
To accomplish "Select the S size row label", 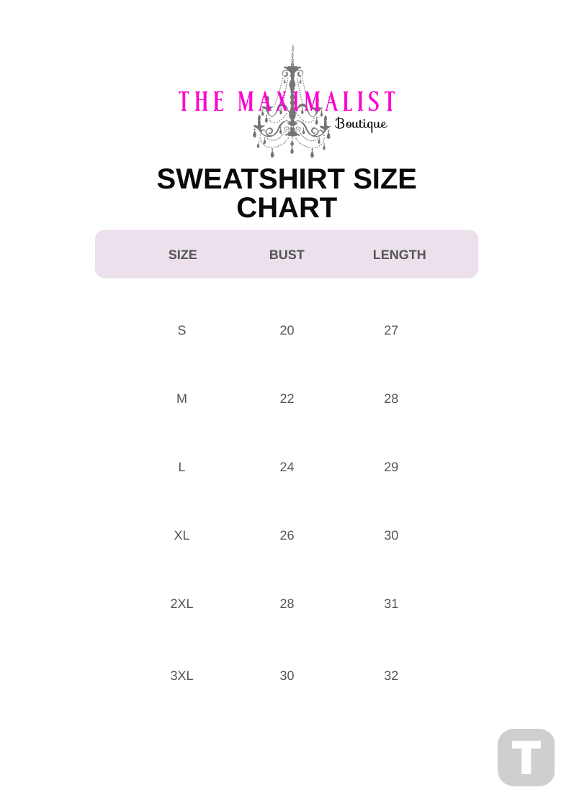I will (181, 330).
